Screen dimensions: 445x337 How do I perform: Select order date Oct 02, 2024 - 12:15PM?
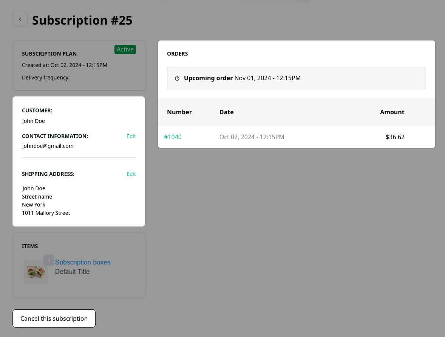tap(252, 137)
